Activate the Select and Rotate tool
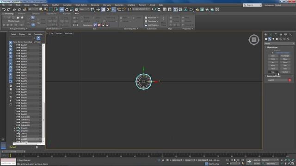 coord(67,9)
